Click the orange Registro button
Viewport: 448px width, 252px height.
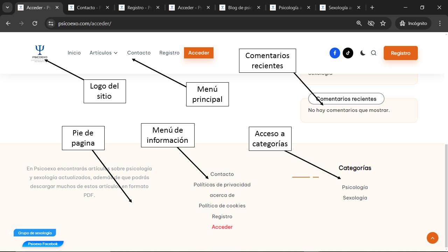pyautogui.click(x=400, y=53)
